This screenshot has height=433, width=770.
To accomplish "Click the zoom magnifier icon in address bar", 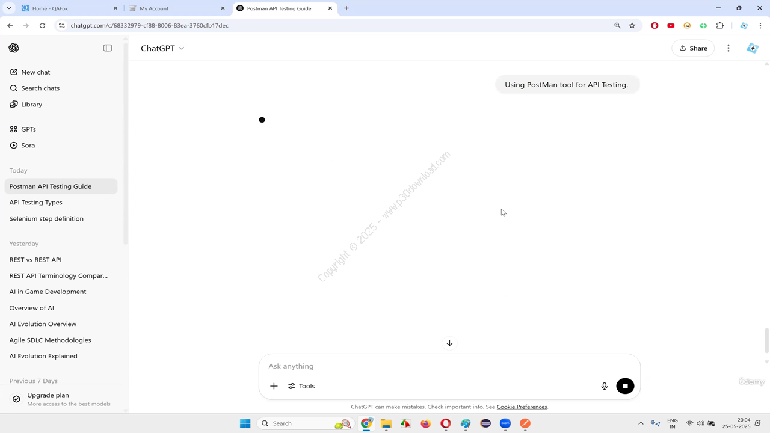I will pyautogui.click(x=617, y=26).
